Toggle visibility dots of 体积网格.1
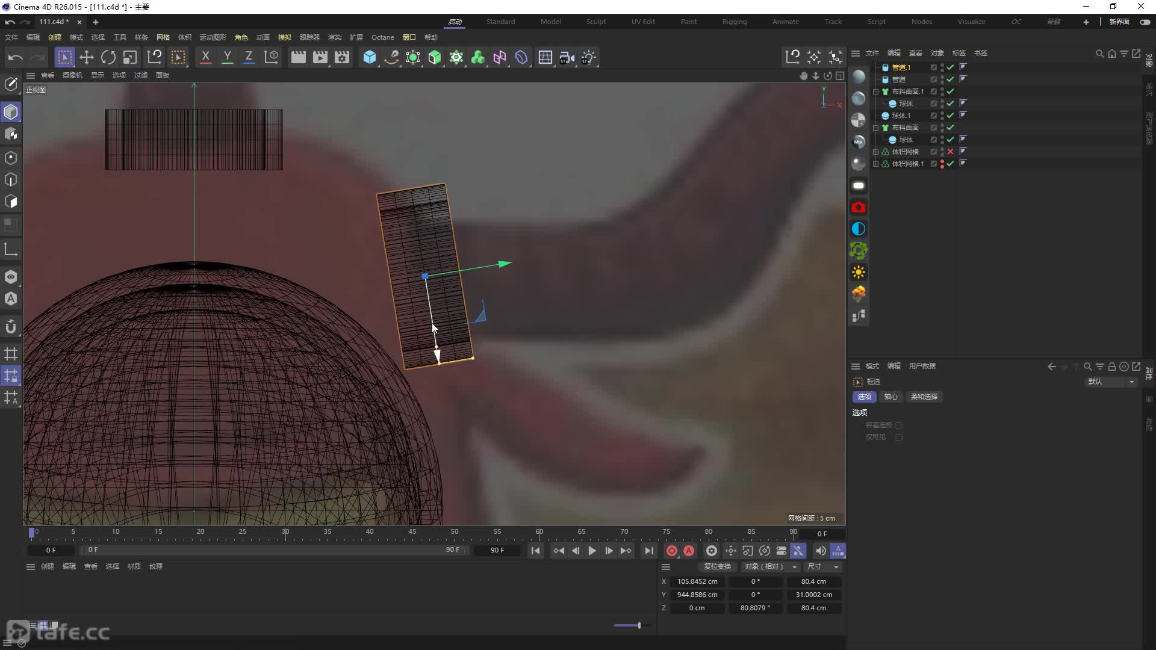This screenshot has height=650, width=1156. 942,164
